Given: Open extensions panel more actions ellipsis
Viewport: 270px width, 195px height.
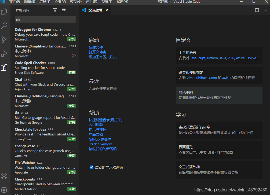Looking at the screenshot, I should (72, 10).
